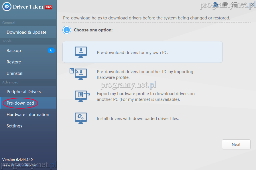The height and width of the screenshot is (170, 256).
Task: Open Download & Update section
Action: [26, 32]
